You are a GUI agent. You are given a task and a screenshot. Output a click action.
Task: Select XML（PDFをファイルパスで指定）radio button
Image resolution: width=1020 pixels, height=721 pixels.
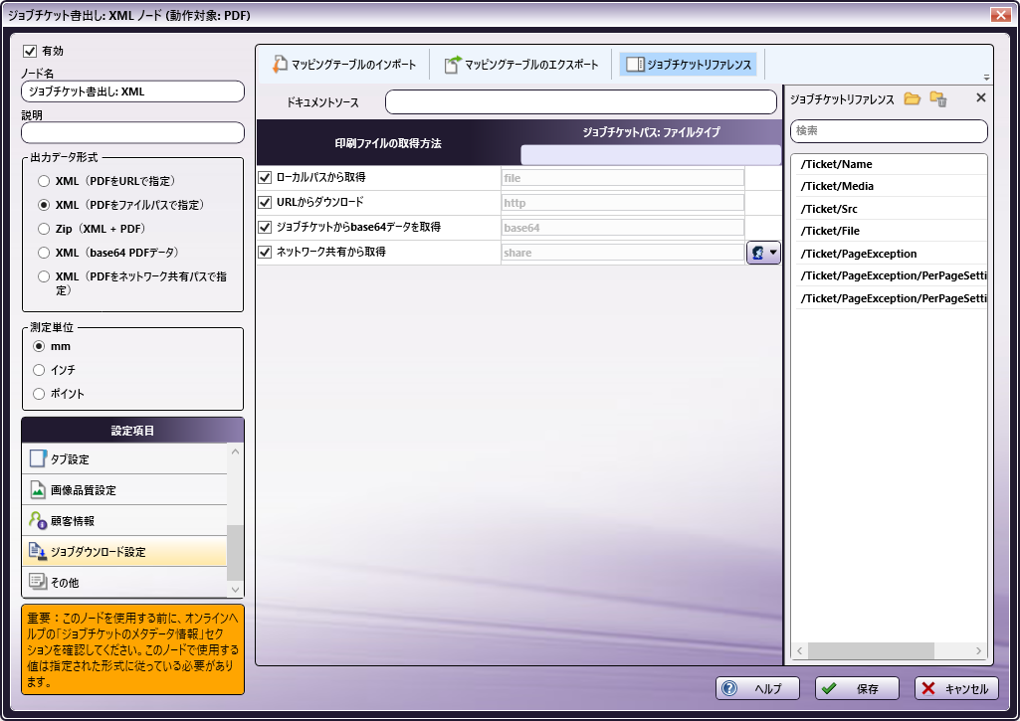tap(44, 205)
